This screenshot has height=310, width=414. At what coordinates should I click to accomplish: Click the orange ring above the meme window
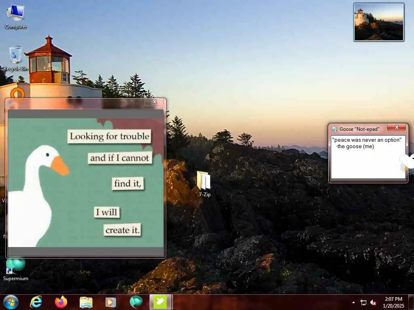click(17, 93)
